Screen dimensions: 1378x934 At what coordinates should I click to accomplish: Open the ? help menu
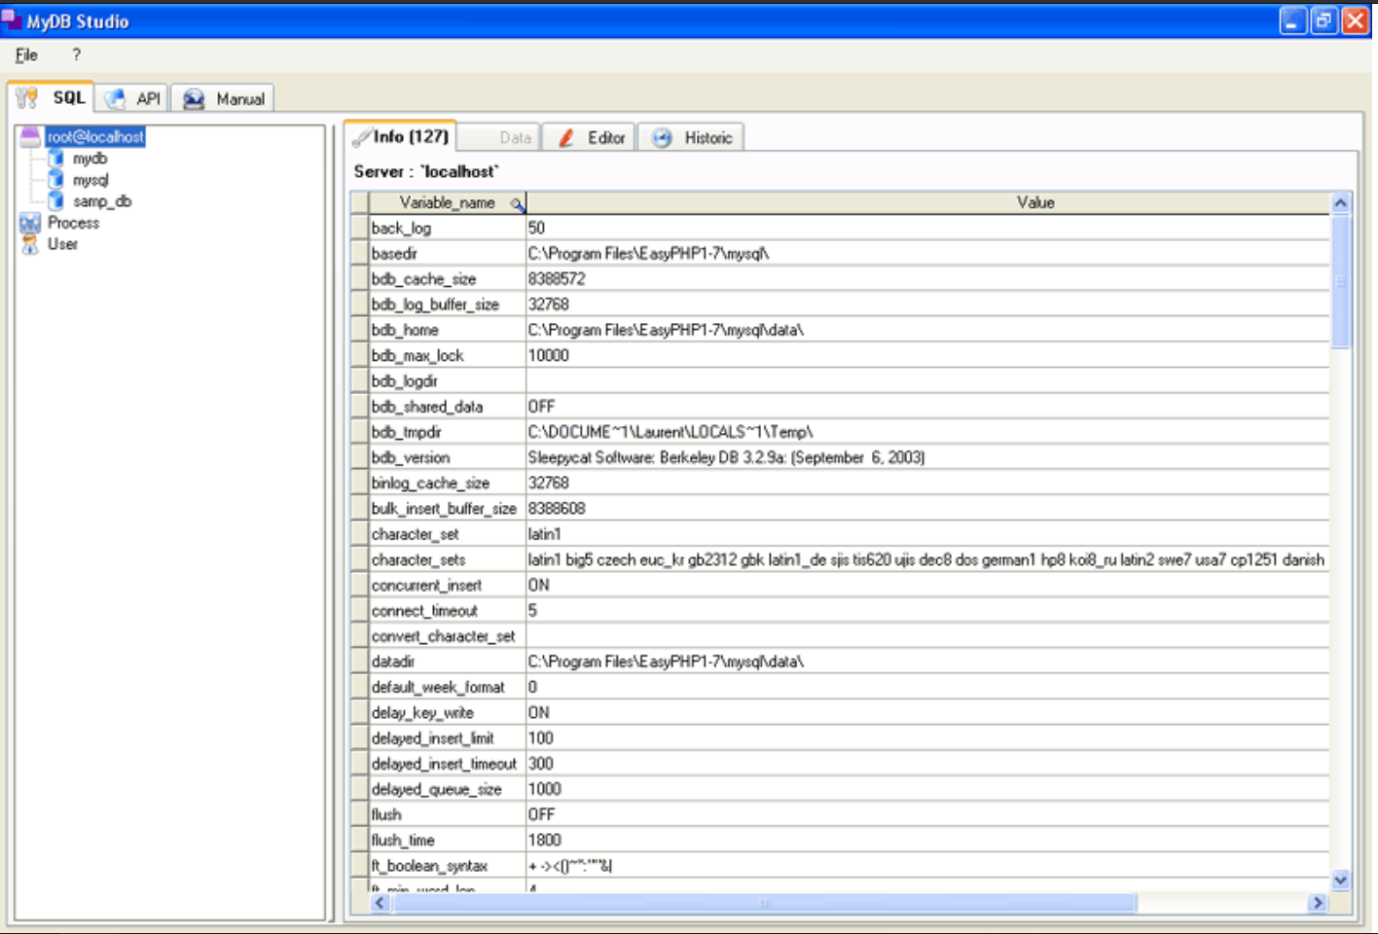tap(77, 55)
